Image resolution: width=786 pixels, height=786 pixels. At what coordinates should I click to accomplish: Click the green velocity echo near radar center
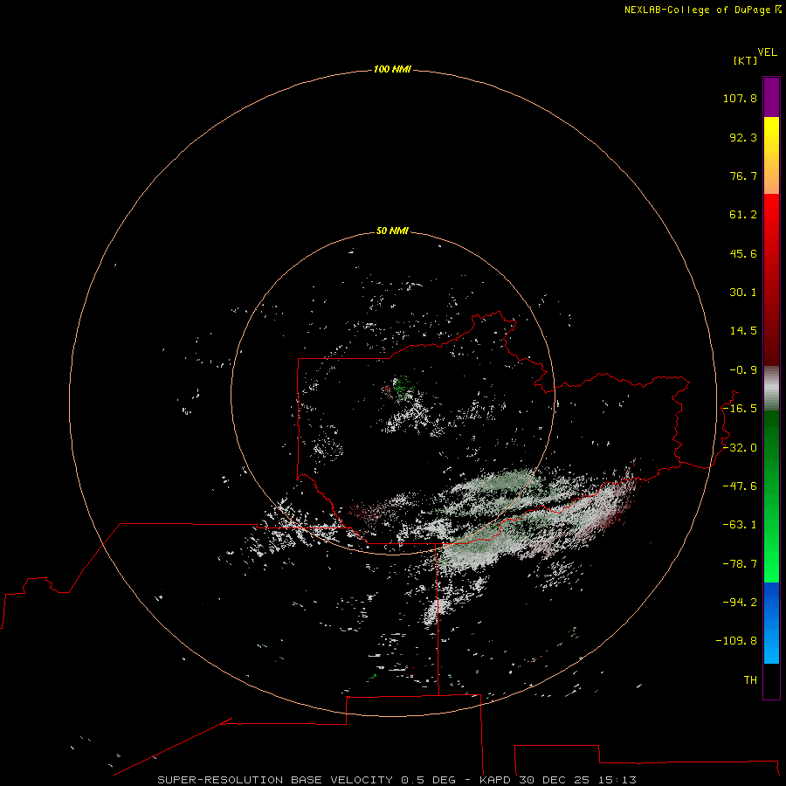point(403,387)
